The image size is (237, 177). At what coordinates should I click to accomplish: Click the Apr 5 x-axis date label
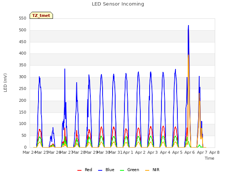(x=177, y=152)
